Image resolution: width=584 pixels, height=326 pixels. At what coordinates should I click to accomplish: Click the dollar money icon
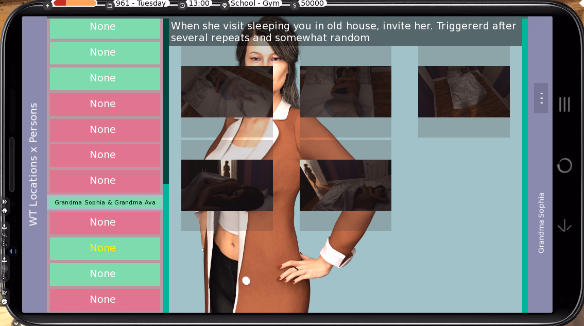(x=295, y=5)
